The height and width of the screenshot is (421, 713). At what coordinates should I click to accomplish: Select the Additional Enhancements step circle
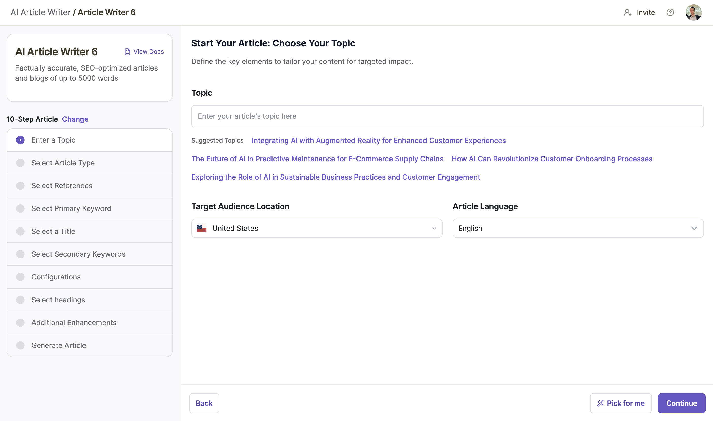20,323
